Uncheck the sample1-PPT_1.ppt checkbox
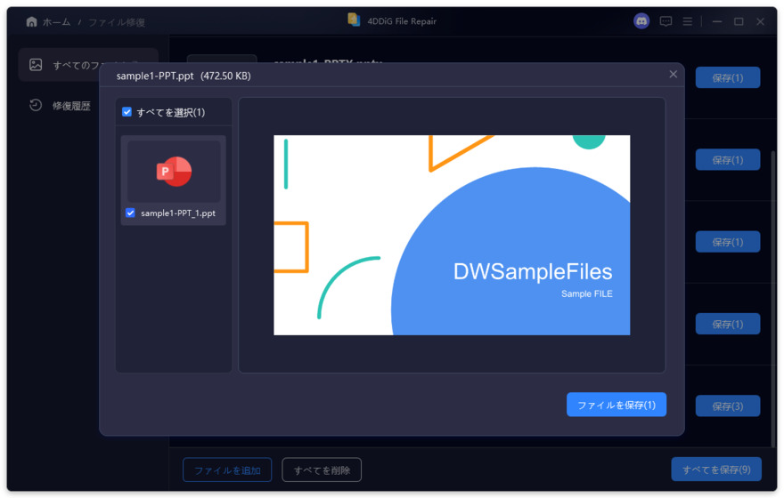The width and height of the screenshot is (784, 498). click(130, 213)
